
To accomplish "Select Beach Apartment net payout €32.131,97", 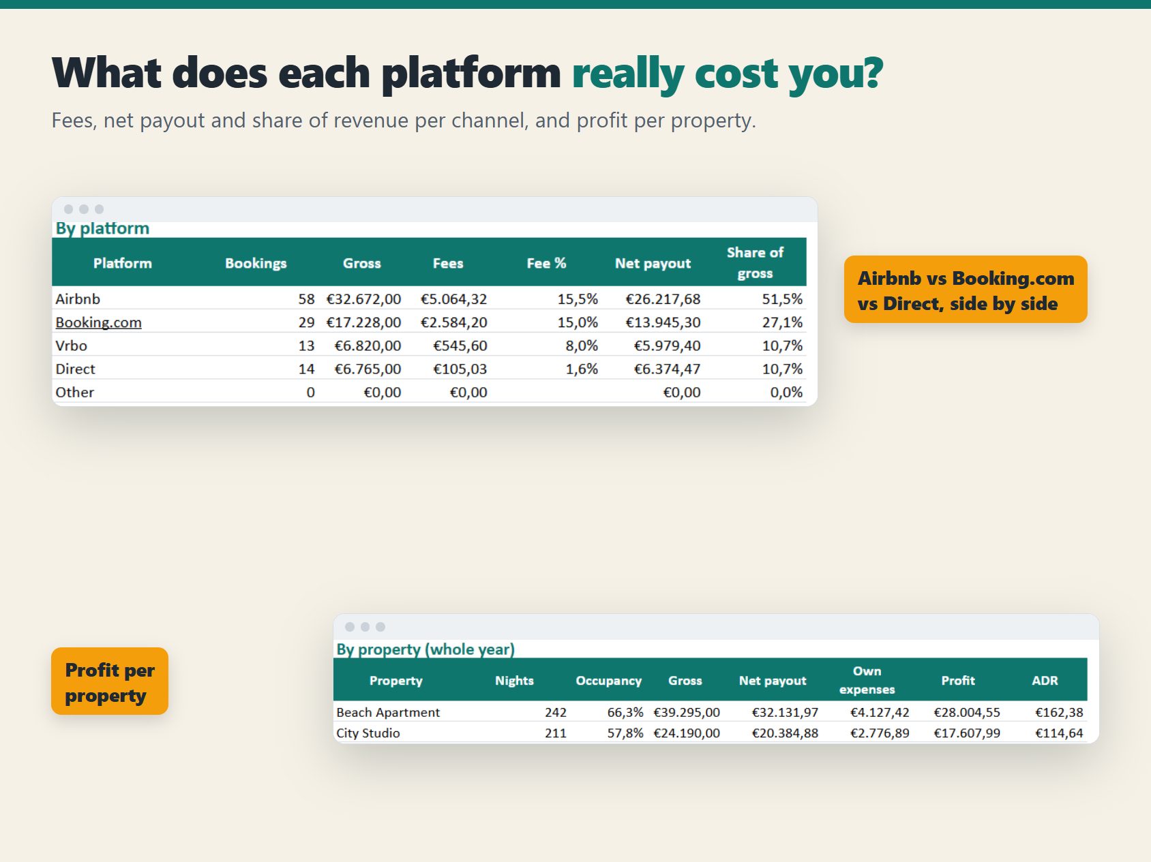I will [x=785, y=712].
